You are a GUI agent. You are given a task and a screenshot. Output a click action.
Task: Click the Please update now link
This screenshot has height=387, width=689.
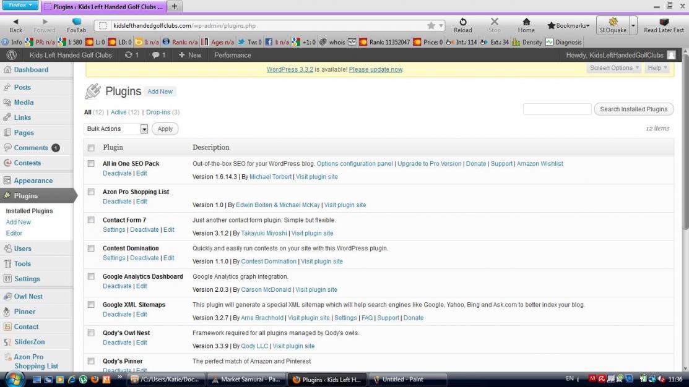pos(375,69)
